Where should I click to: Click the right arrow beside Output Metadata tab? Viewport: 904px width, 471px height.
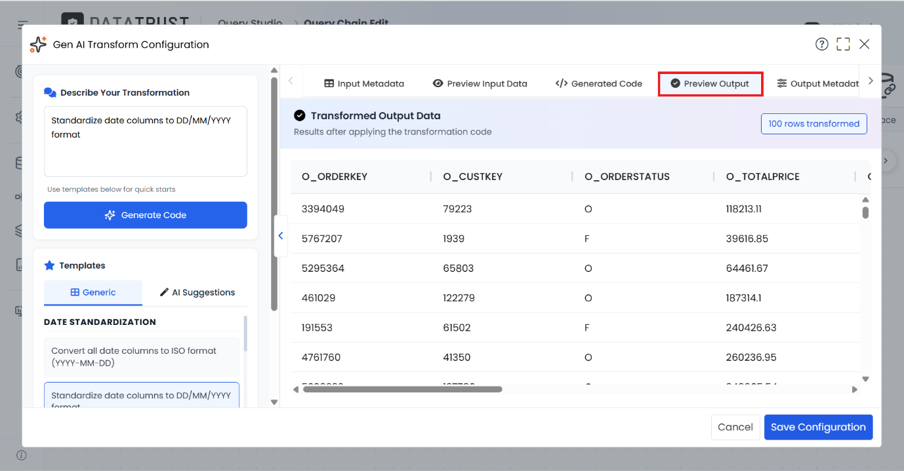(x=871, y=81)
